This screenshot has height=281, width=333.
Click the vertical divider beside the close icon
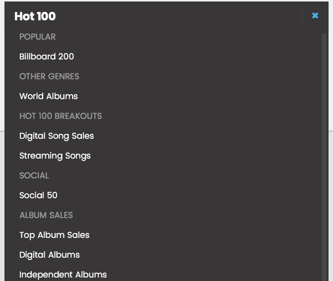point(302,16)
